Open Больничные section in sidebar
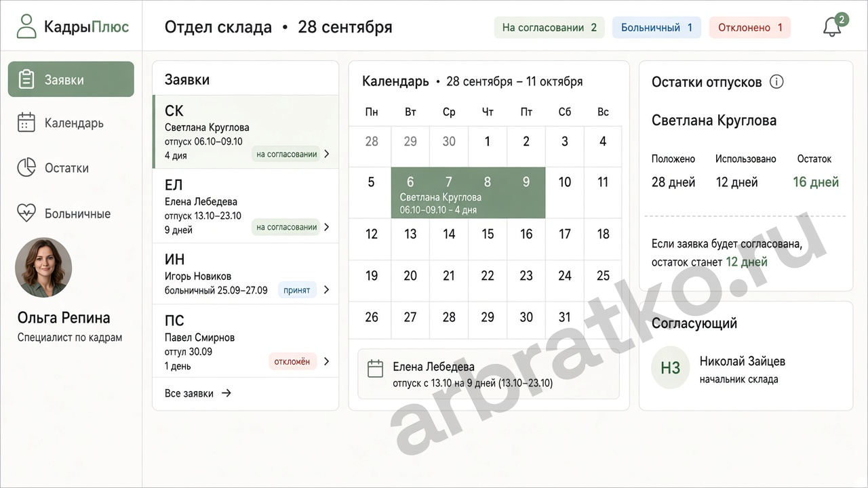 click(x=71, y=213)
